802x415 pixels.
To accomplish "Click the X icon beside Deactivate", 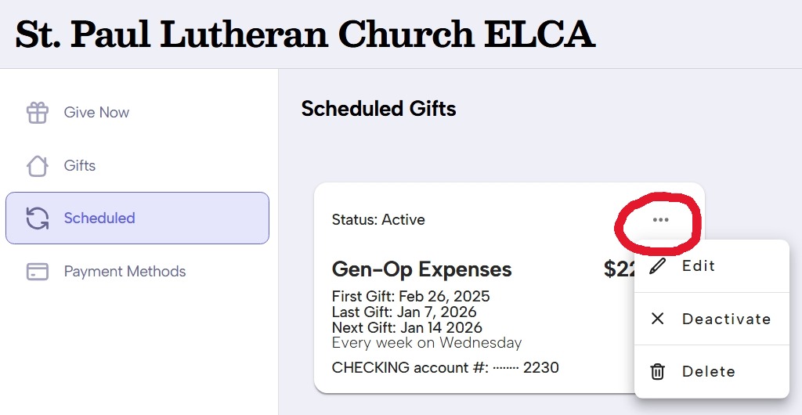I will (658, 319).
